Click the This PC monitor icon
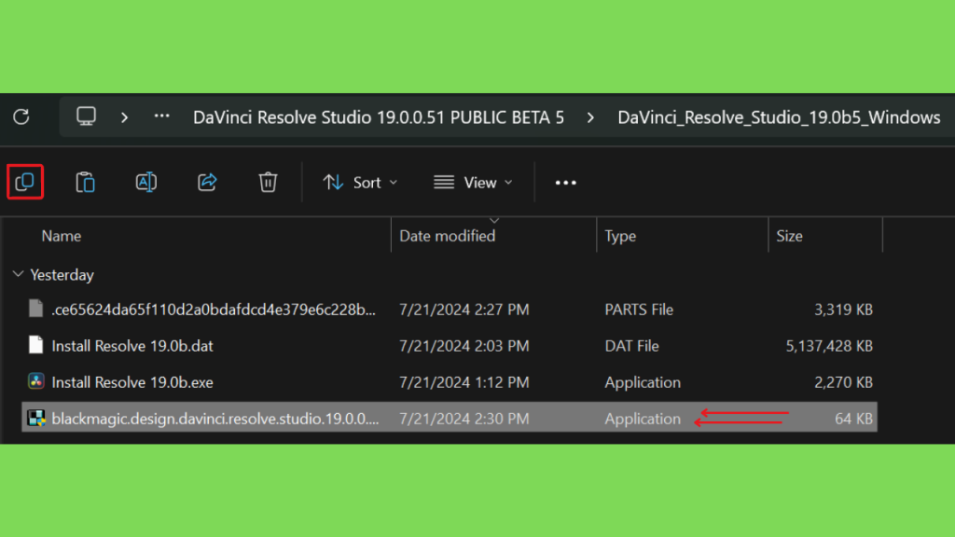 click(x=86, y=117)
